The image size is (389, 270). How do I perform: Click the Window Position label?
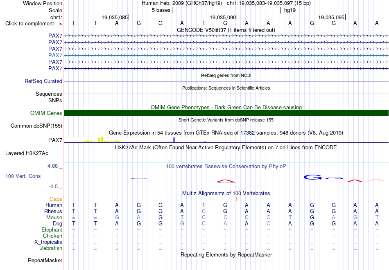[43, 3]
